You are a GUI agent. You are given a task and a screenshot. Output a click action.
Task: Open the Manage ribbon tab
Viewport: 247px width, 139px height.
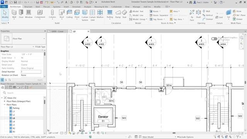pos(136,7)
